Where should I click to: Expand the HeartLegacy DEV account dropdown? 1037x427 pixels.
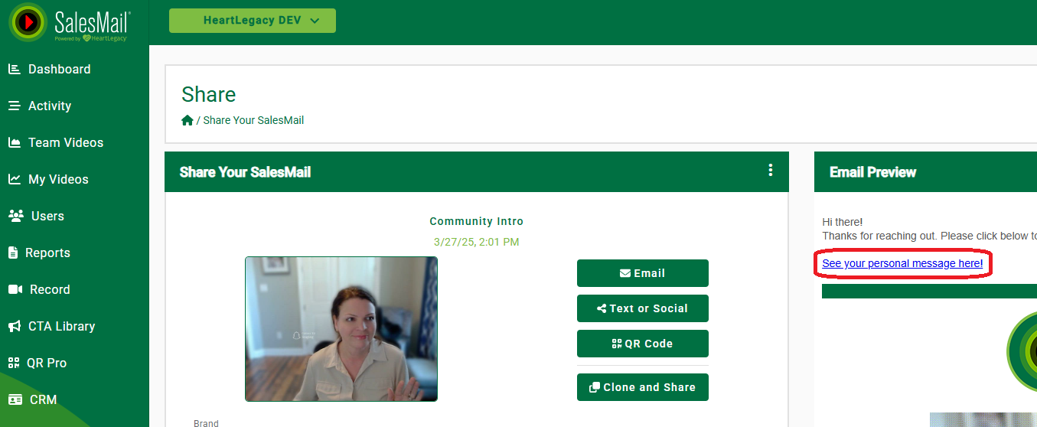tap(253, 21)
